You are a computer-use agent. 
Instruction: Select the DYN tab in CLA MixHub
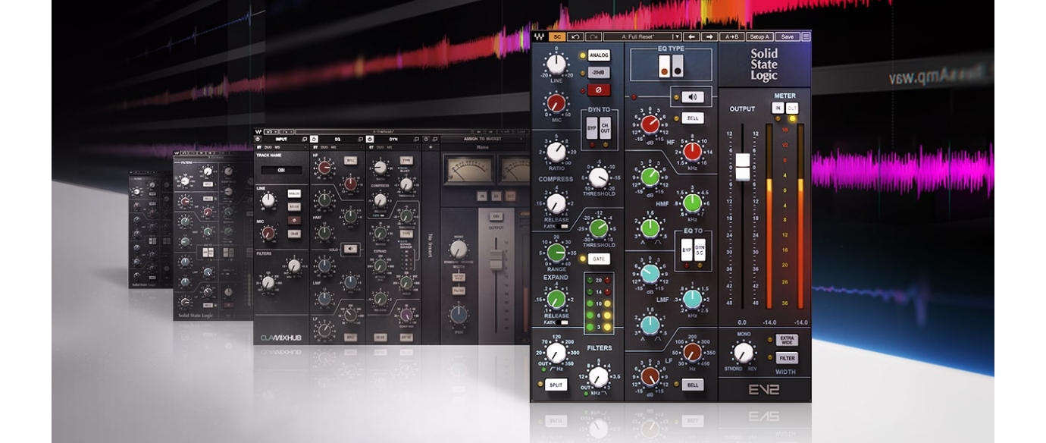[x=393, y=139]
